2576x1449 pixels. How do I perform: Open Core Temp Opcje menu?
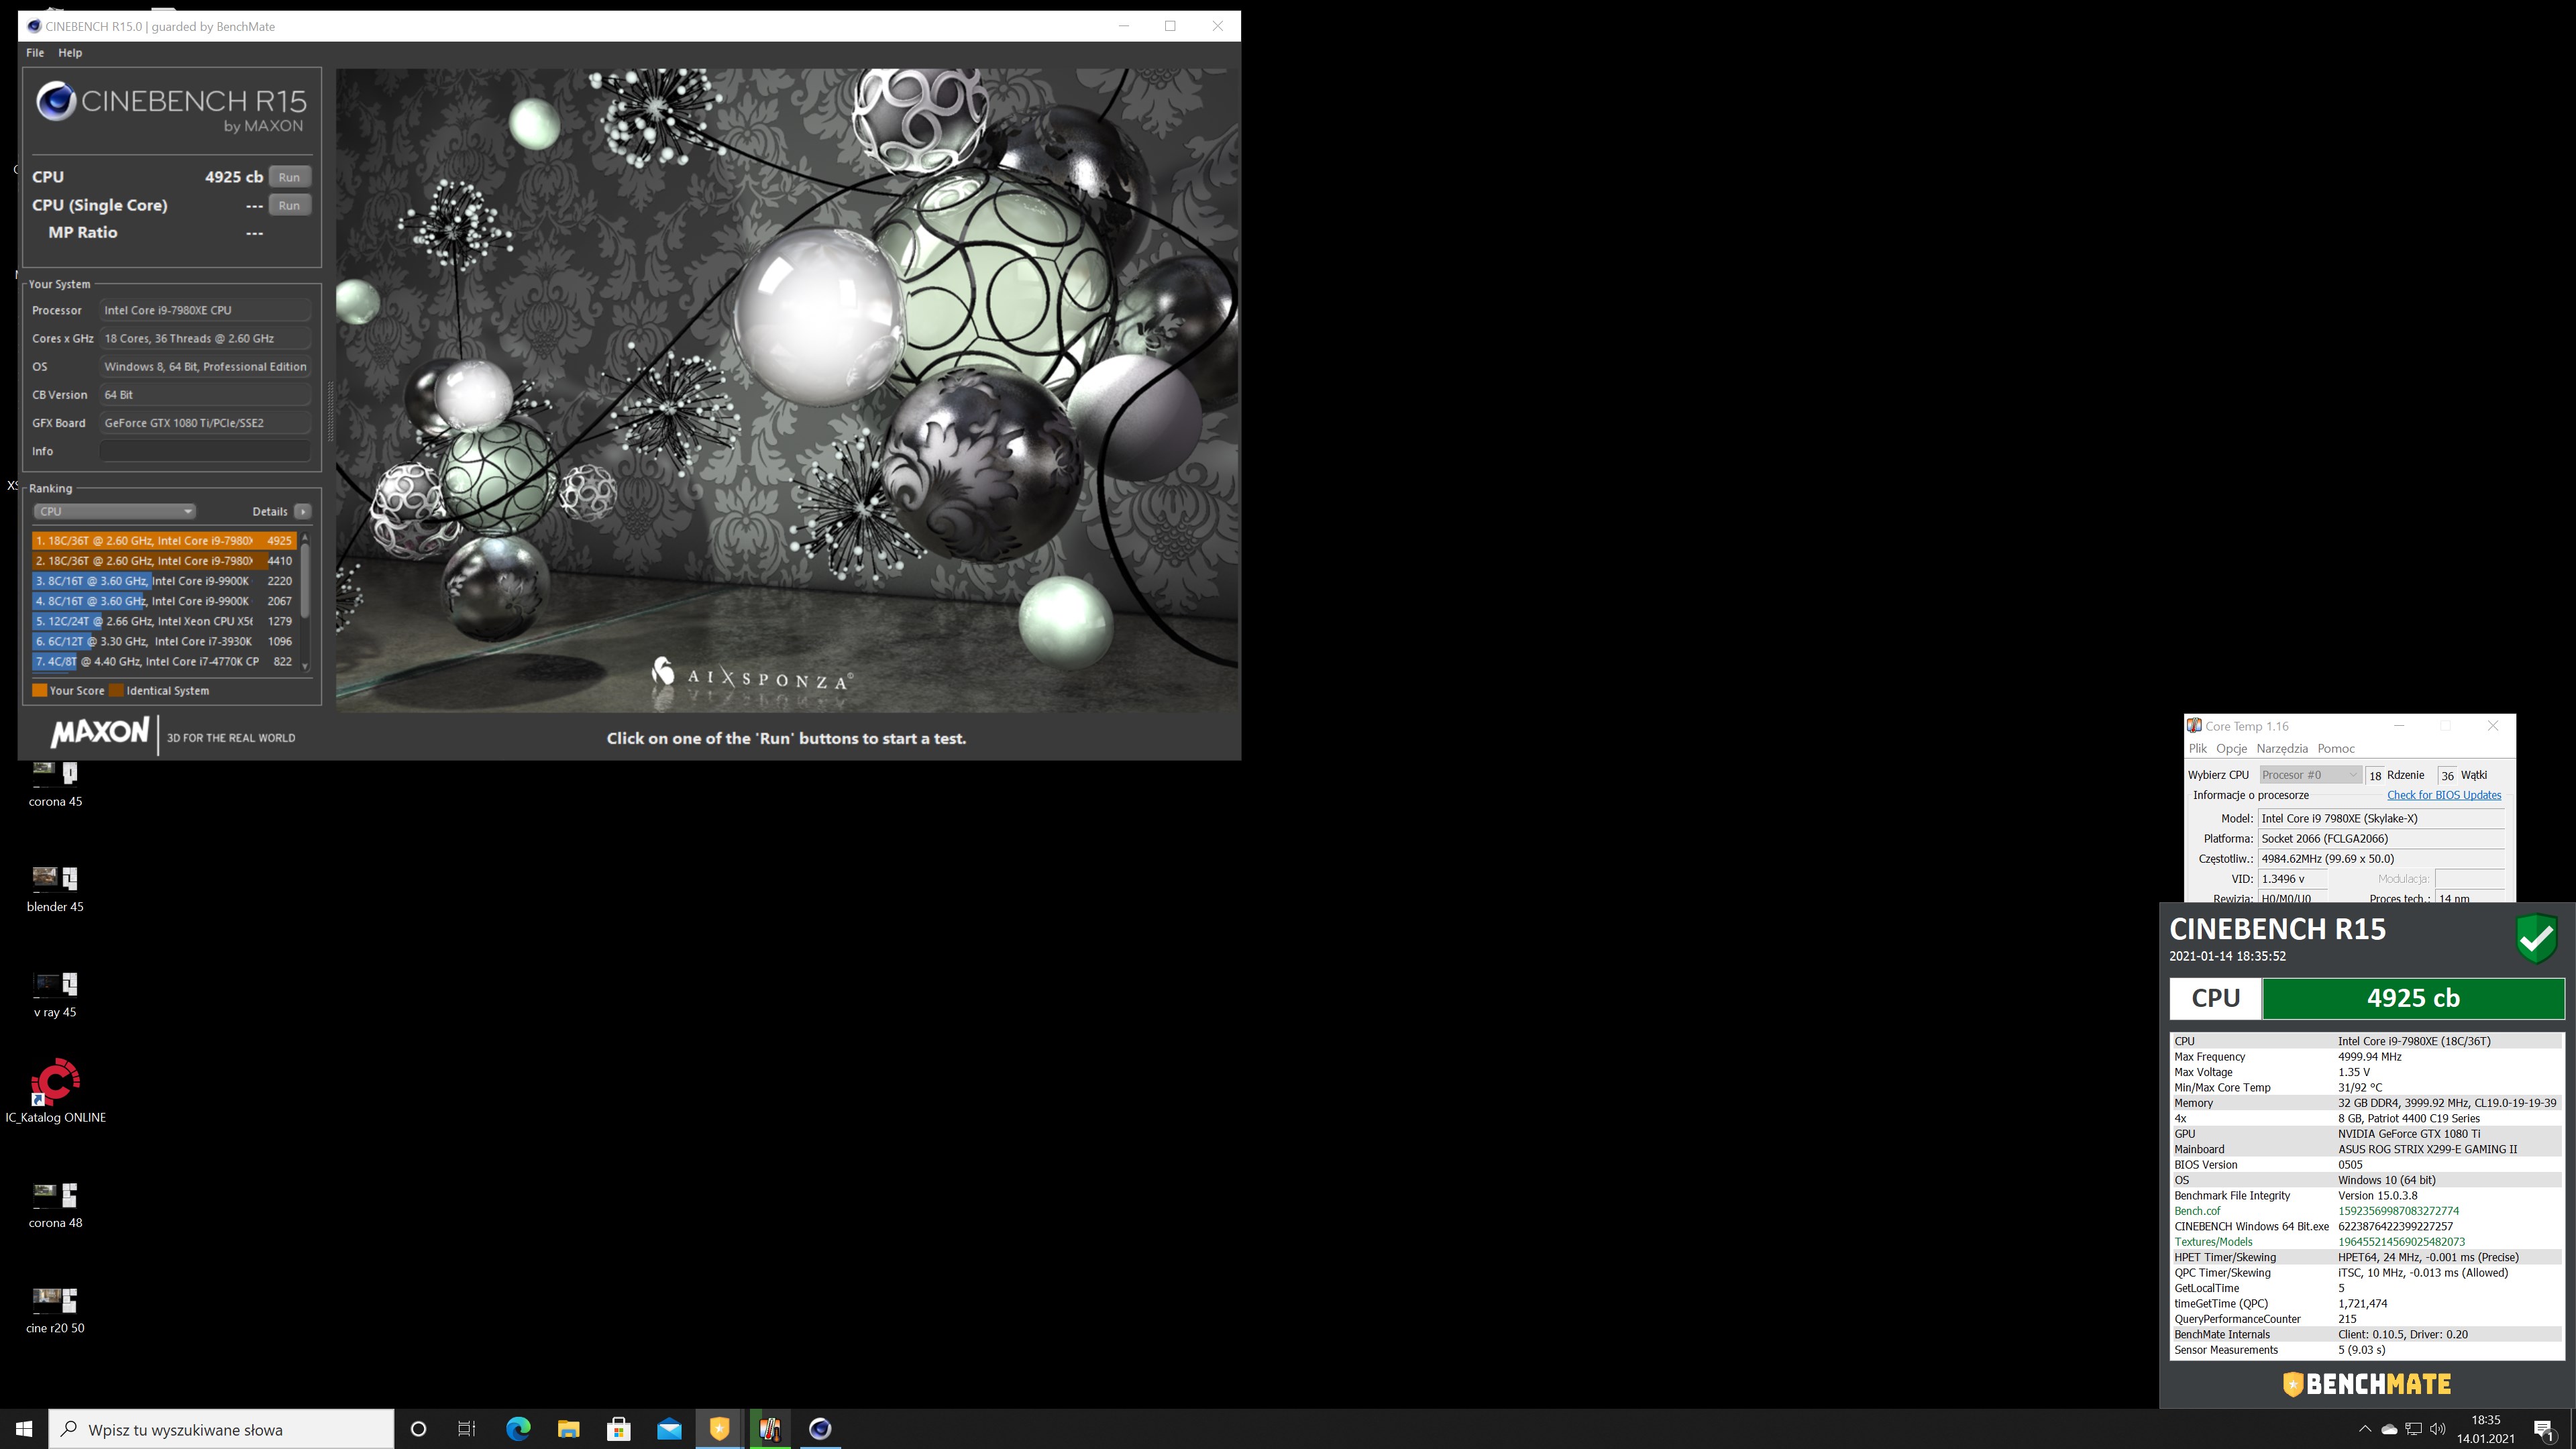pos(2231,748)
